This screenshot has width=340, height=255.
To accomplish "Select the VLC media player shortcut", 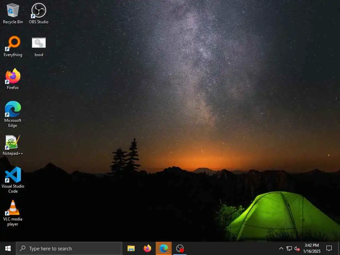I will click(13, 213).
